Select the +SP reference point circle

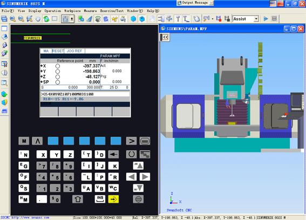pyautogui.click(x=58, y=82)
